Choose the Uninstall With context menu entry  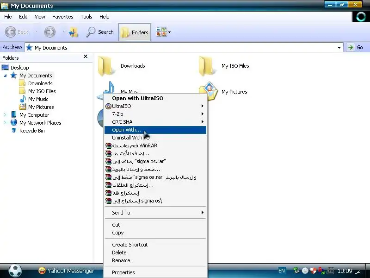tap(155, 138)
